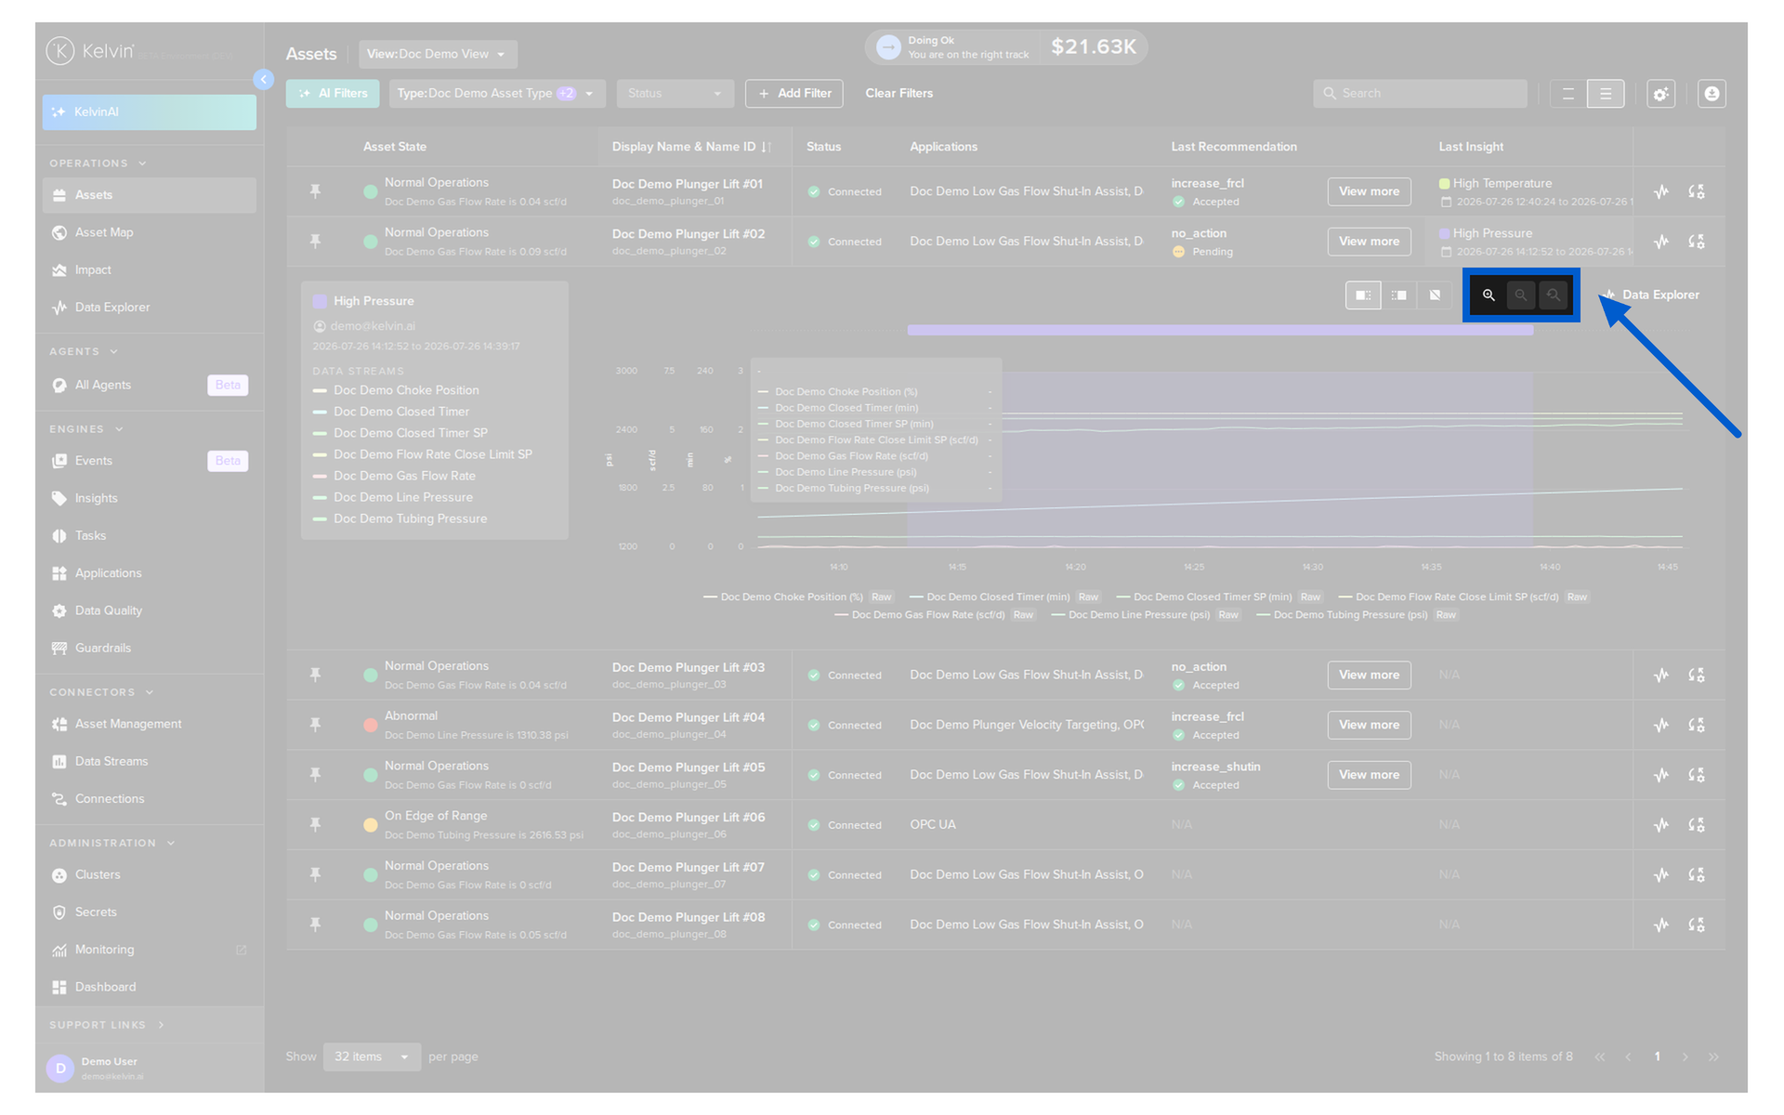The width and height of the screenshot is (1784, 1115).
Task: Collapse the ENGINES section
Action: click(x=119, y=429)
